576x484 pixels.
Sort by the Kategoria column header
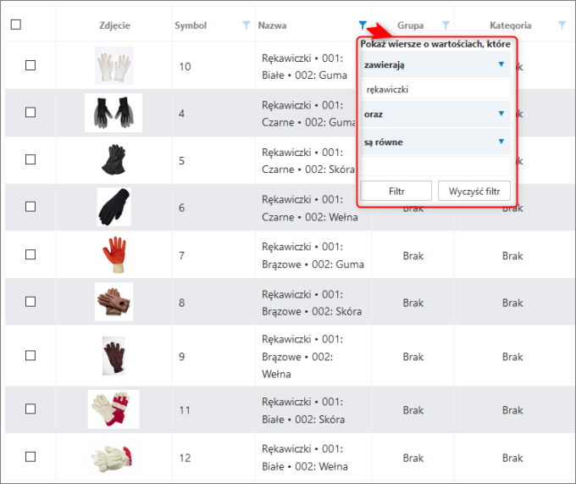click(511, 25)
